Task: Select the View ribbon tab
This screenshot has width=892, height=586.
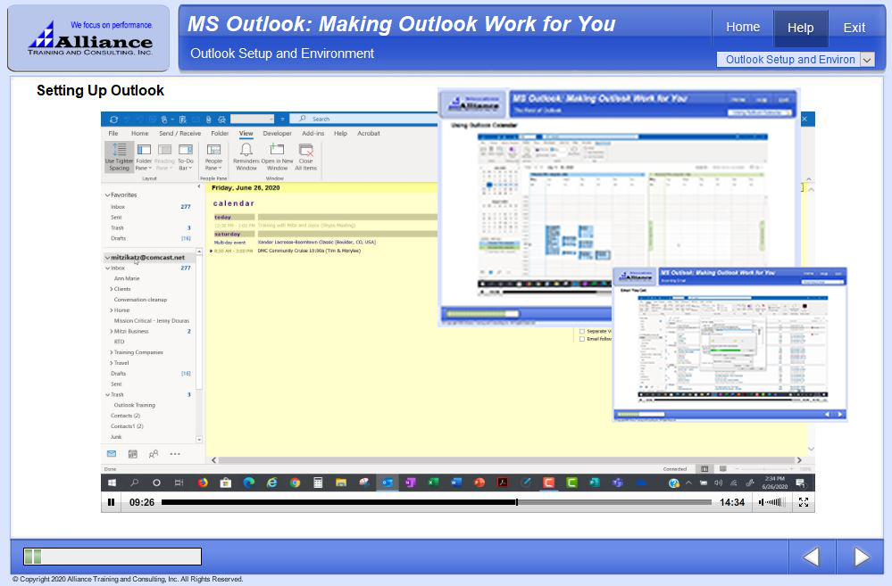Action: [246, 134]
